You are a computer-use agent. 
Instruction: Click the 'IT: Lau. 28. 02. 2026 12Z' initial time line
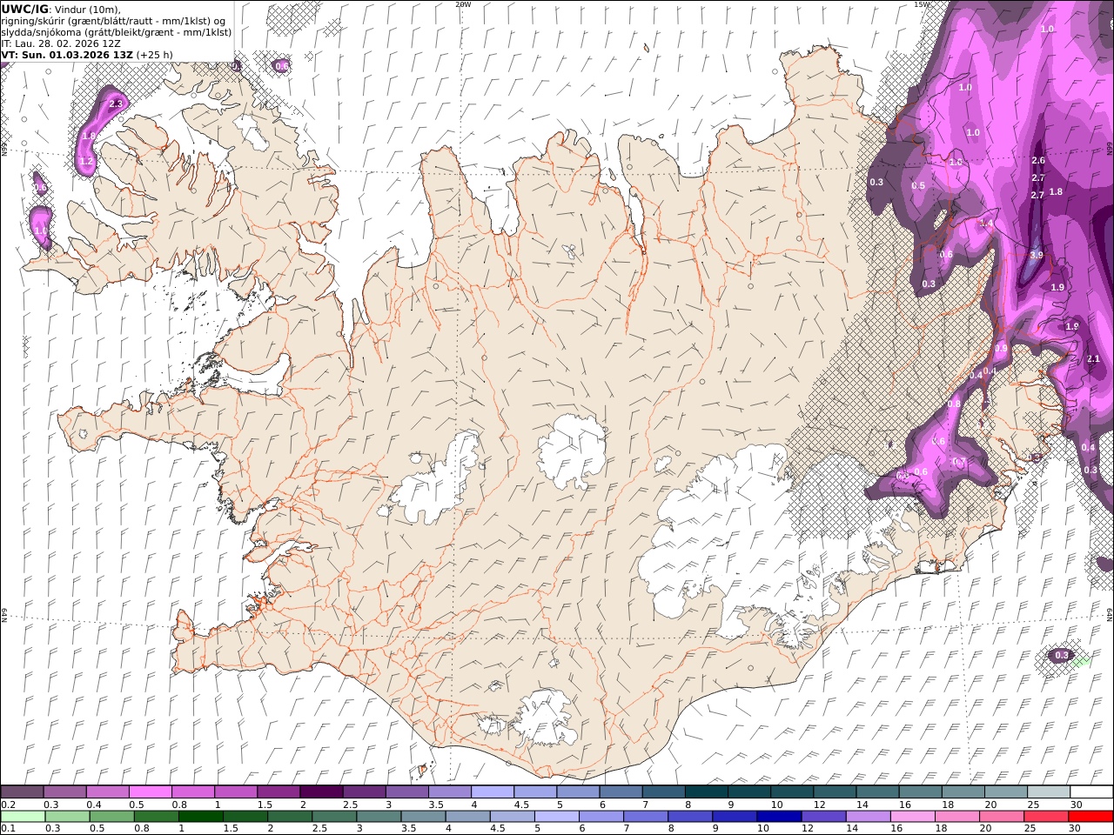click(61, 43)
